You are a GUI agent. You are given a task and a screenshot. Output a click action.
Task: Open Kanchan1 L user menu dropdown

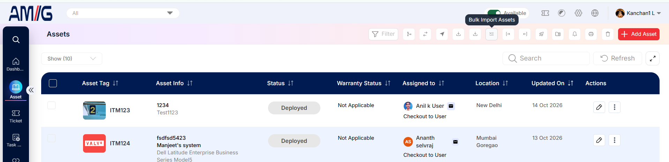[639, 13]
